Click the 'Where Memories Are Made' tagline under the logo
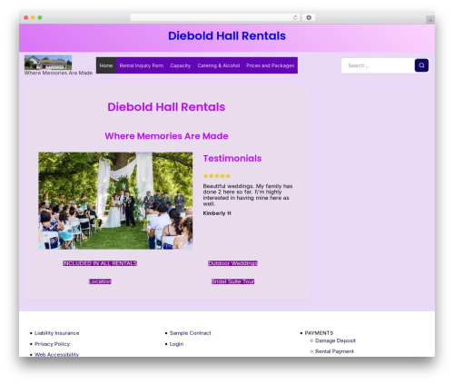454x384 pixels. click(x=58, y=73)
